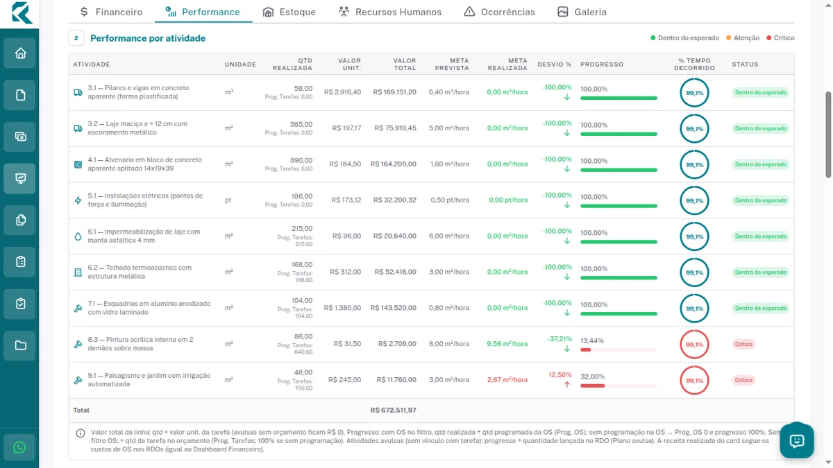Click the blank document icon in sidebar
Viewport: 833px width, 468px height.
pos(19,95)
